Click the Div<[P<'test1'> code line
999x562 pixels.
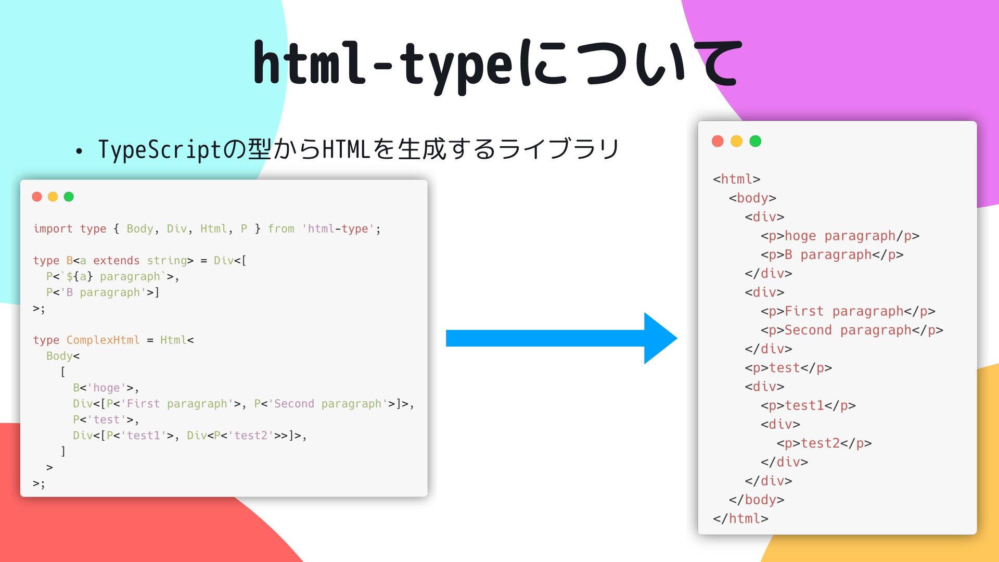coord(189,436)
